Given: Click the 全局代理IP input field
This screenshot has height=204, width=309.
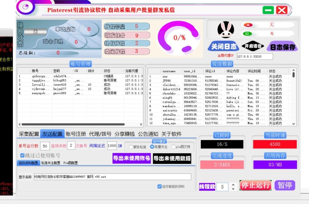Looking at the screenshot, I should [x=255, y=57].
